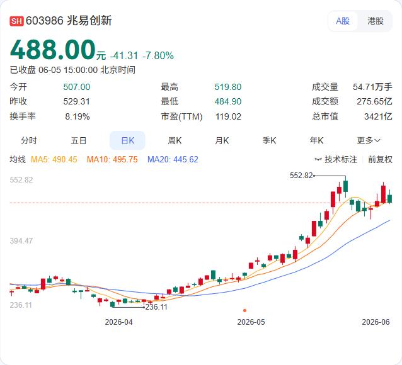Click the 昨收 value 529.31
This screenshot has height=365, width=402.
(x=77, y=101)
